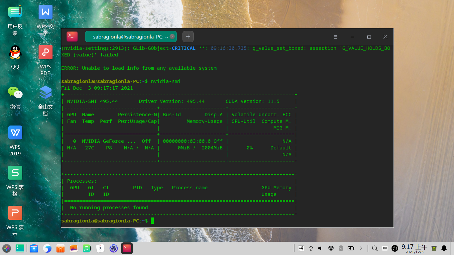
Task: Open the calendar app in the dock
Action: (x=100, y=248)
